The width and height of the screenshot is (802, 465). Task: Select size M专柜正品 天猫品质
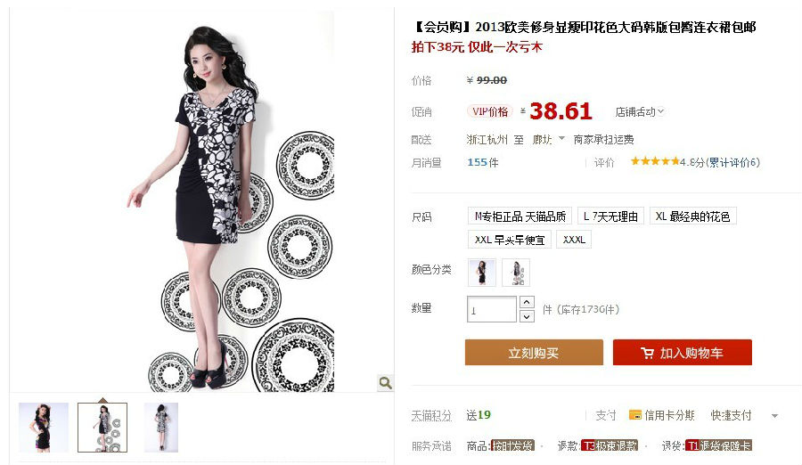(520, 216)
